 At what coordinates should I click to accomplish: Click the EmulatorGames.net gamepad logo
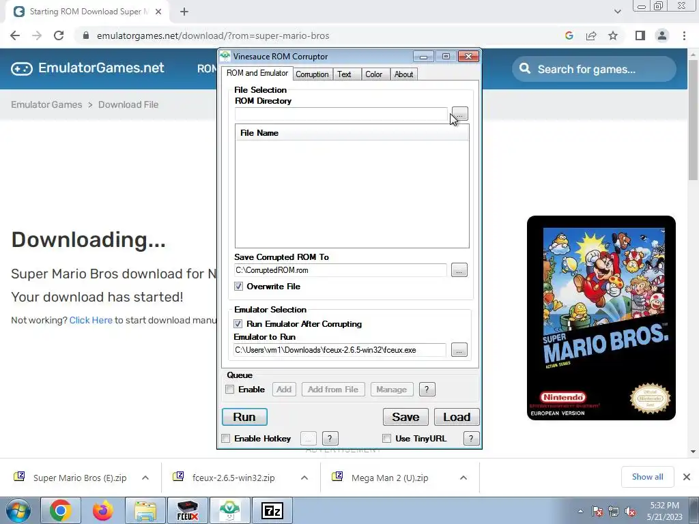[22, 69]
